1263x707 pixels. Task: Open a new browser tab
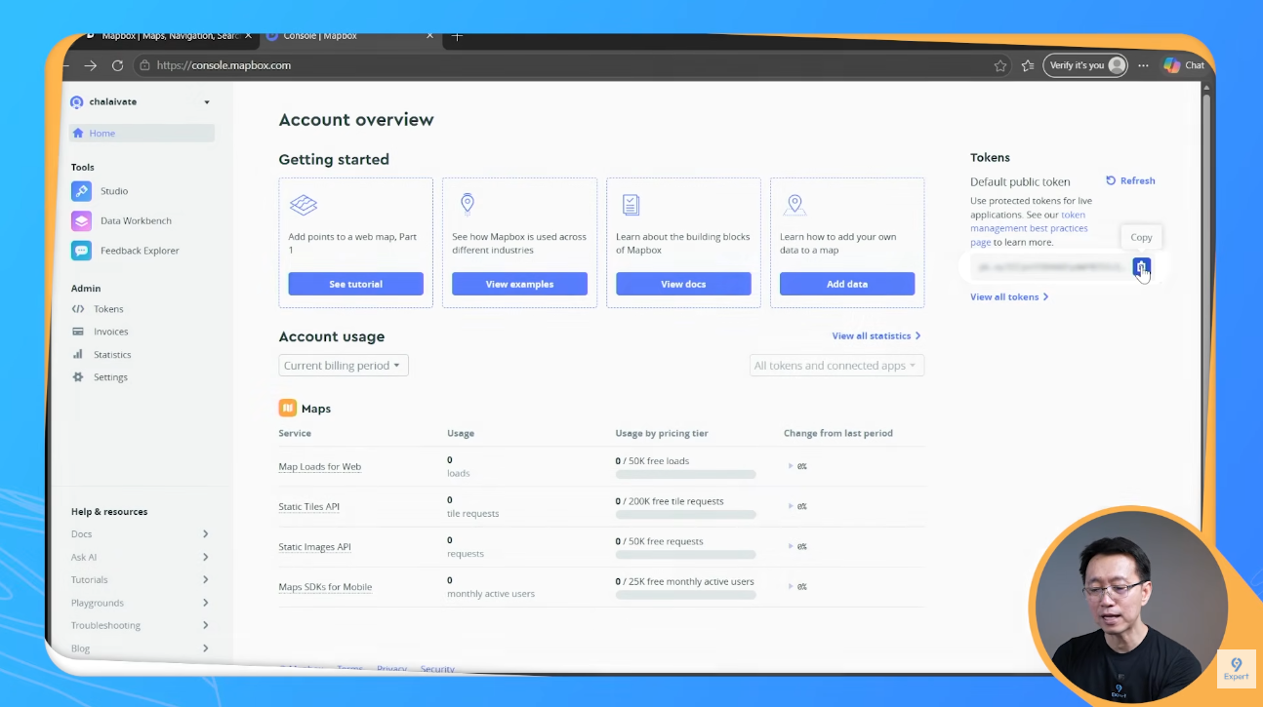pos(457,37)
